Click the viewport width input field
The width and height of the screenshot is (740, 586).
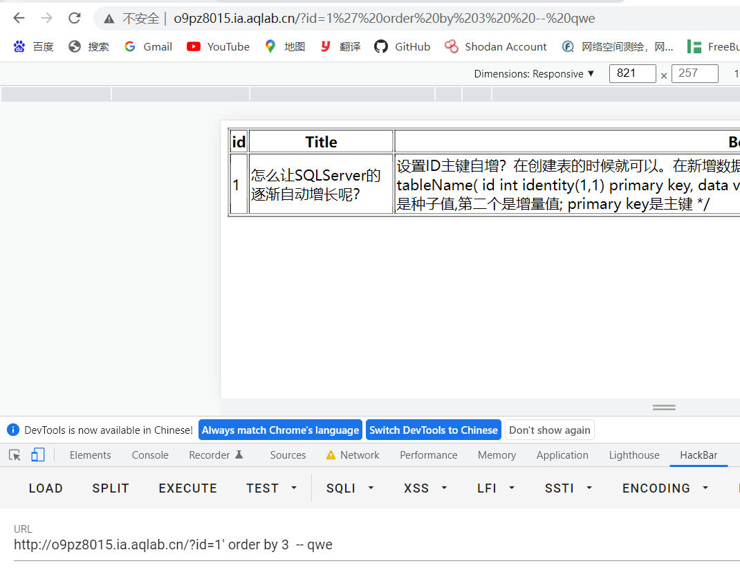[x=632, y=73]
